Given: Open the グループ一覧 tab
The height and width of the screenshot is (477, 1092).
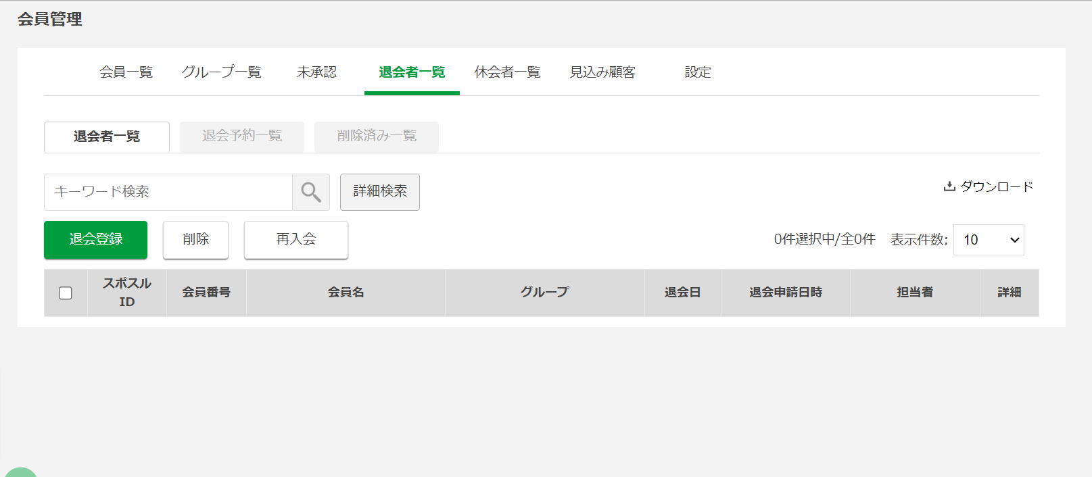Looking at the screenshot, I should coord(222,72).
